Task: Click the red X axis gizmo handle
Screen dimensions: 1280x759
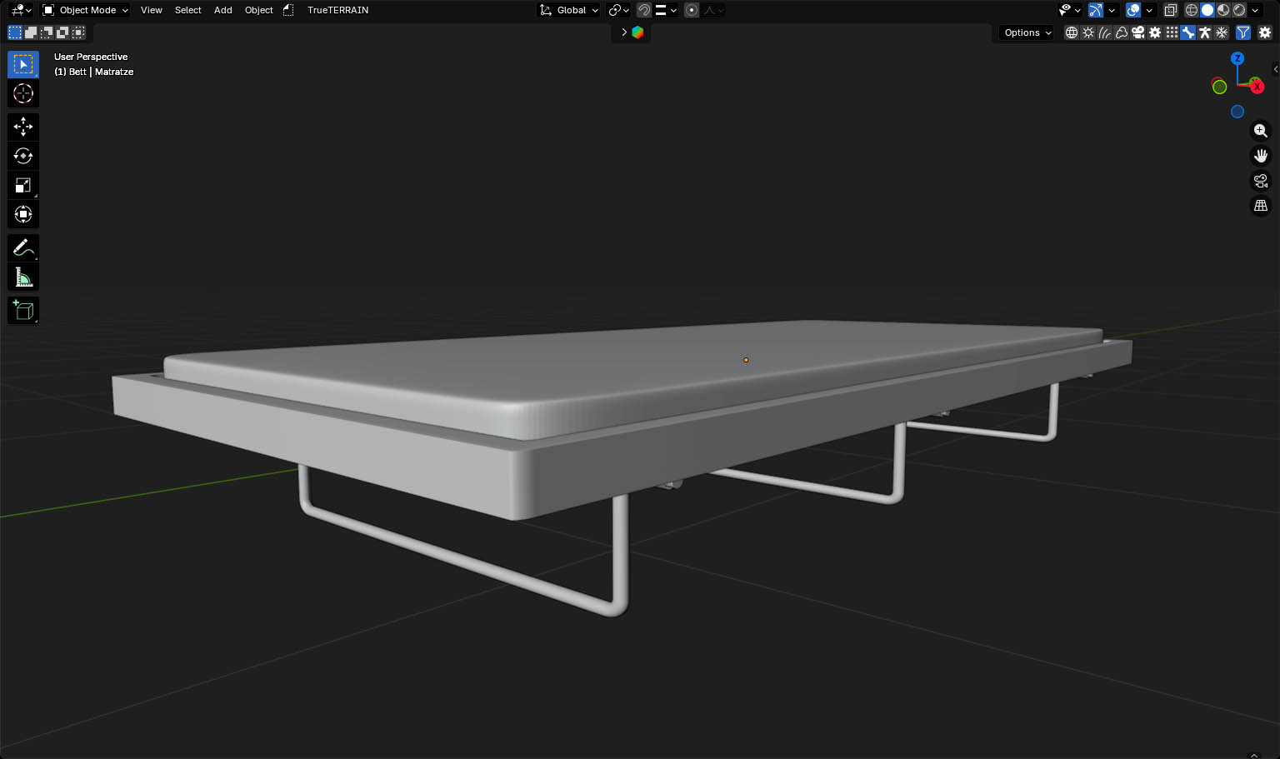Action: (1257, 87)
